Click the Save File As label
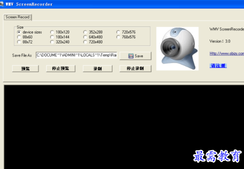Screen dimensions: 244x169 (x=22, y=55)
